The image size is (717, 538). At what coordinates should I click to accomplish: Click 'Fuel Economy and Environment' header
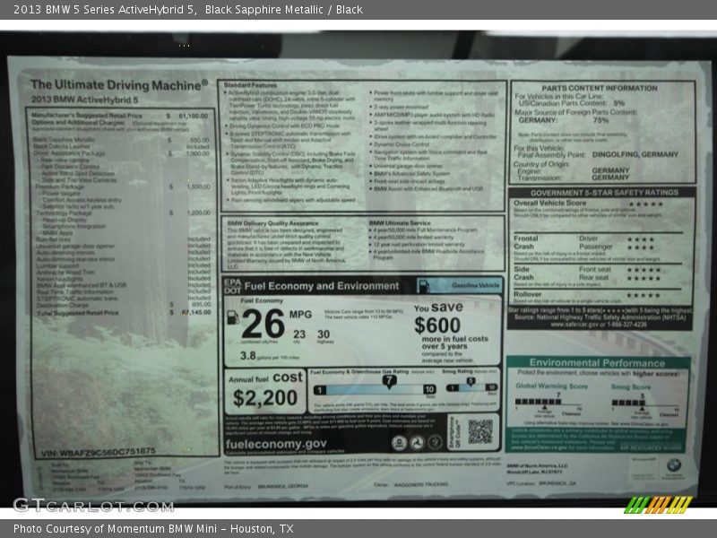pyautogui.click(x=322, y=286)
